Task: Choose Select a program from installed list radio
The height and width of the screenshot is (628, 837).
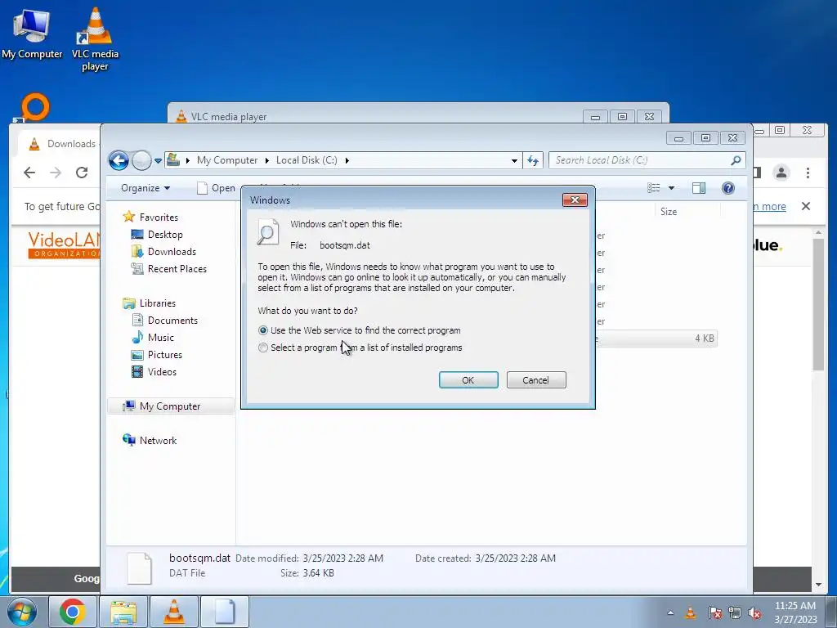Action: (262, 348)
